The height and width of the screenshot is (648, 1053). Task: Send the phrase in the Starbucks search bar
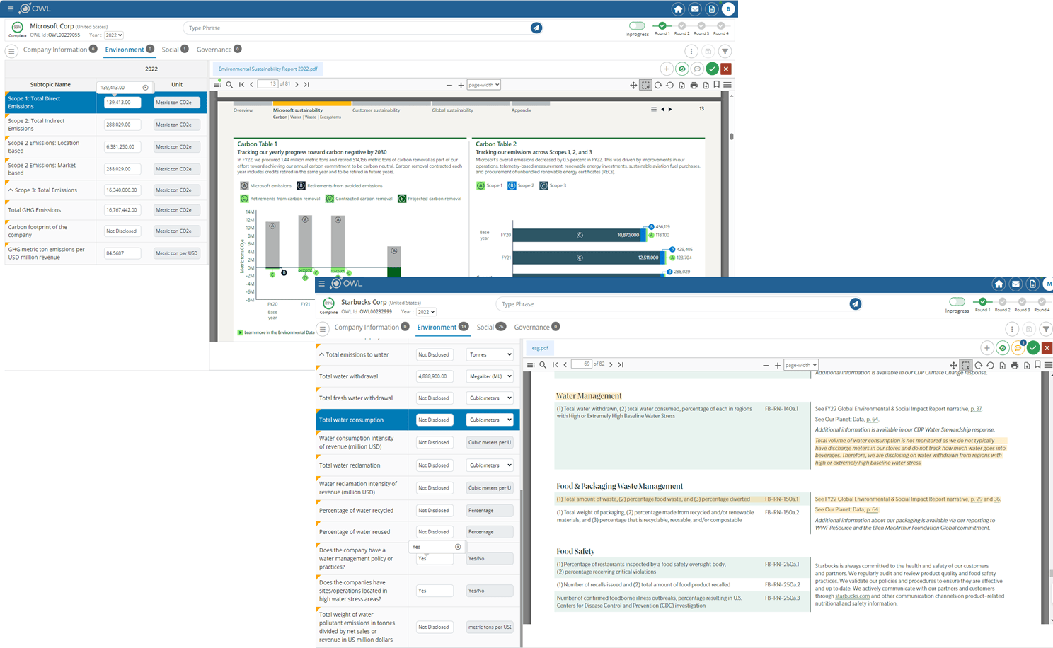click(856, 303)
